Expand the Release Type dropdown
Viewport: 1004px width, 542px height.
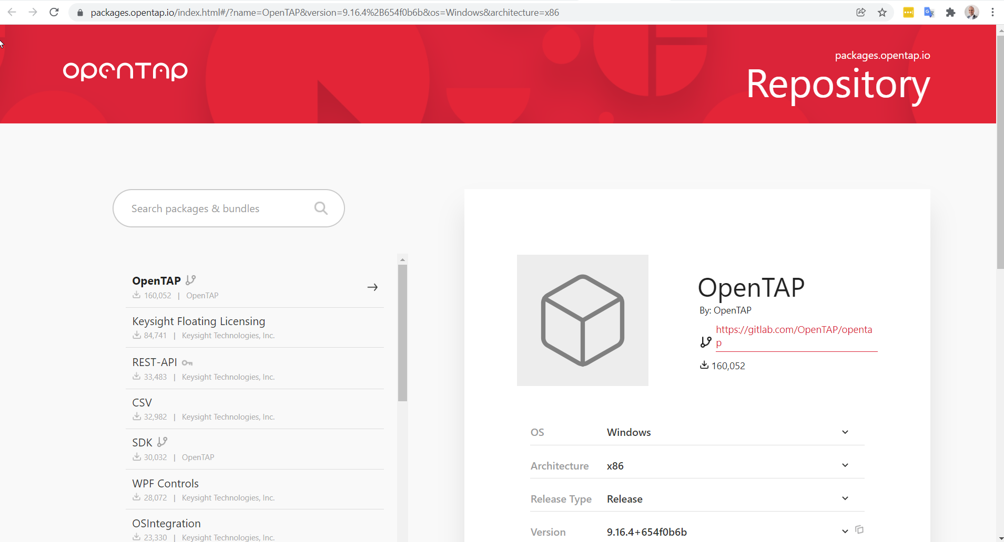coord(844,498)
